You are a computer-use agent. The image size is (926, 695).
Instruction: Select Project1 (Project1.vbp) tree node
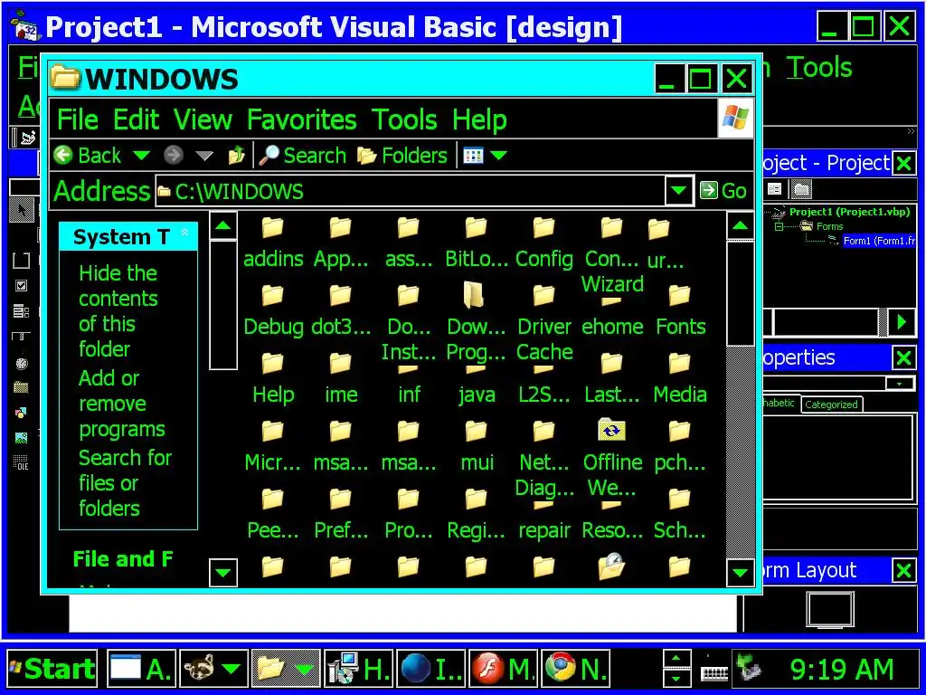(849, 212)
